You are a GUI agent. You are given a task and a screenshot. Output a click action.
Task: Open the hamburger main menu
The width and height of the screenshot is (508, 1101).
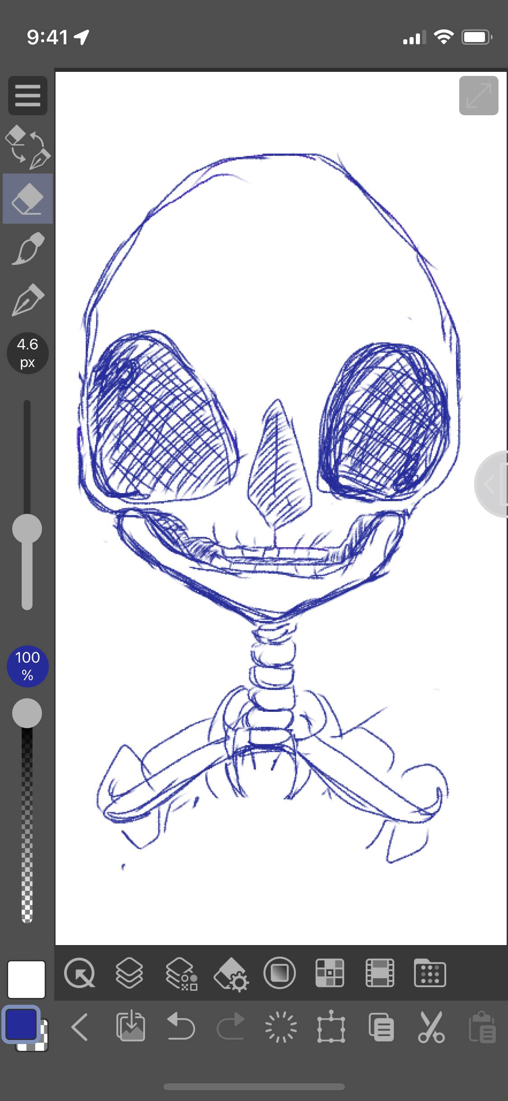click(28, 95)
